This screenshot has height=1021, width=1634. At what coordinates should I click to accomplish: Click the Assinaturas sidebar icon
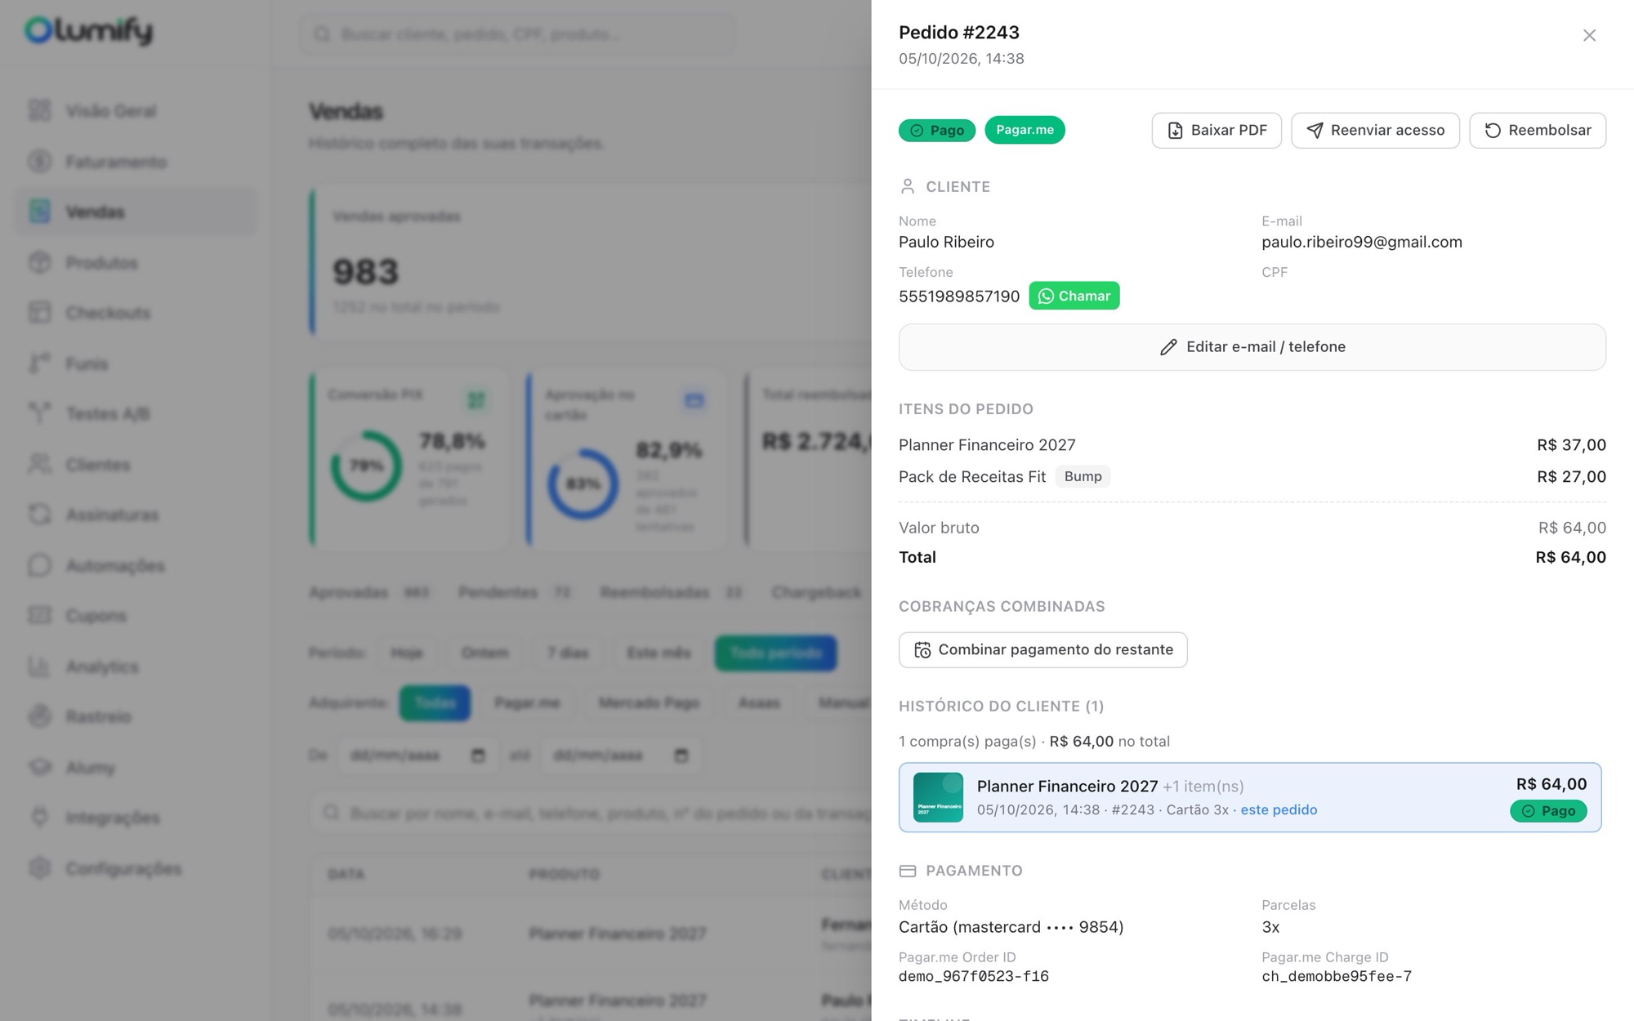tap(39, 515)
